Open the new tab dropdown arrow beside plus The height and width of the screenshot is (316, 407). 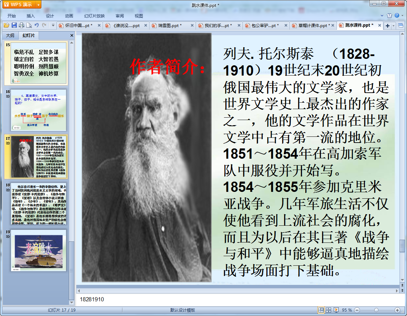tap(394, 26)
